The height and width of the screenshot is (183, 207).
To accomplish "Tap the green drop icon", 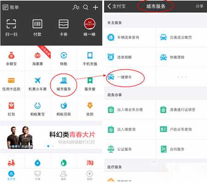I will [63, 163].
